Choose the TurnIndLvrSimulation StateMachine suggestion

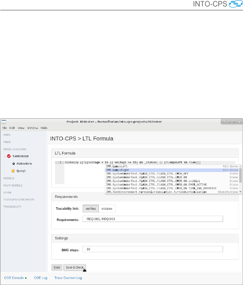coord(172,192)
